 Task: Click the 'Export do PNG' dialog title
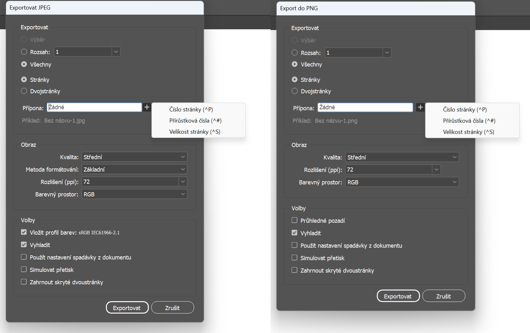click(299, 8)
